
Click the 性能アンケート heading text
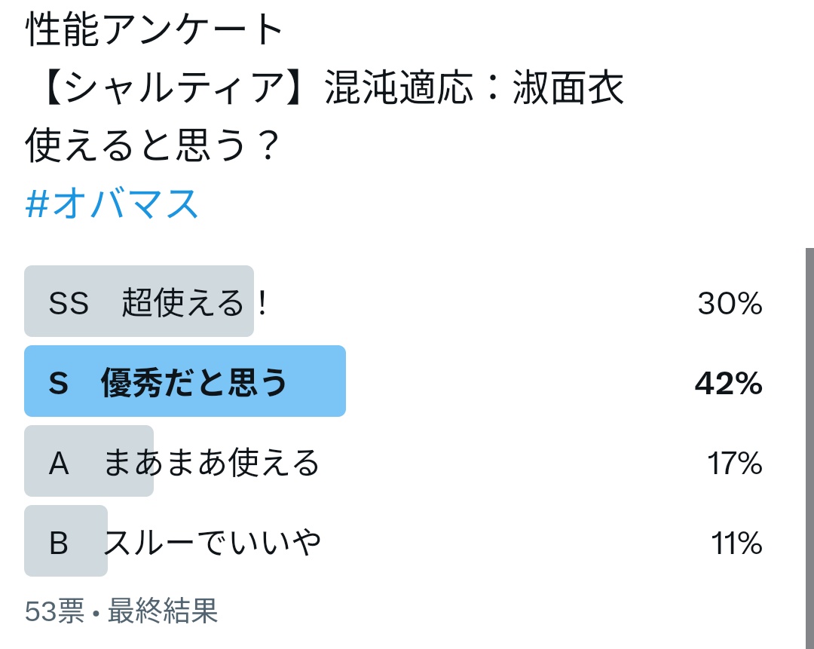tap(155, 32)
